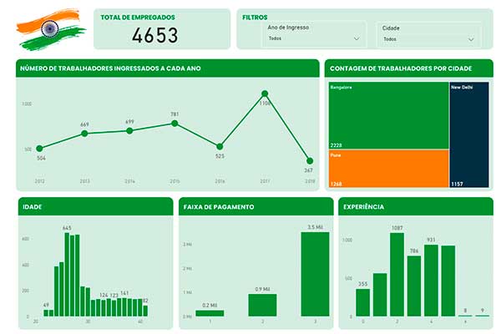This screenshot has width=501, height=334.
Task: Select the orange Pune treemap tile
Action: pyautogui.click(x=386, y=169)
